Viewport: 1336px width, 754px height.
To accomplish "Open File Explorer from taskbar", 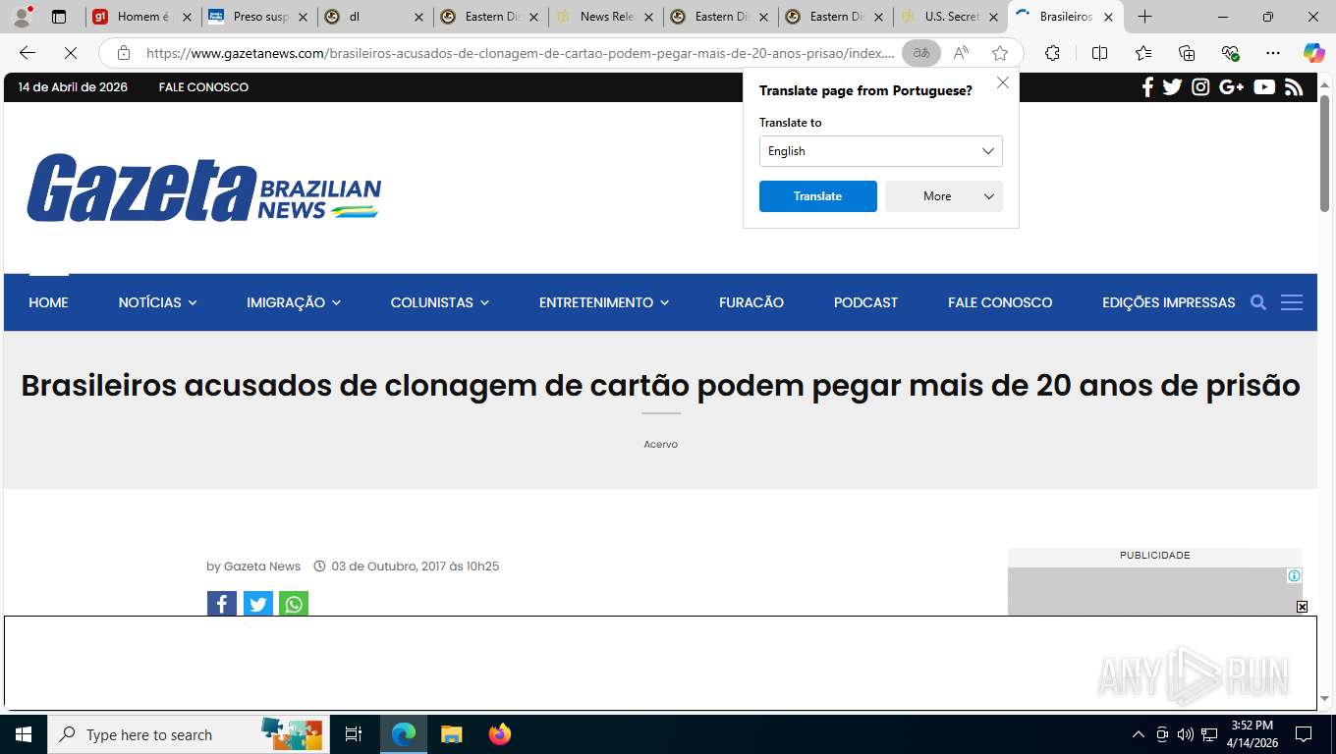I will click(451, 734).
